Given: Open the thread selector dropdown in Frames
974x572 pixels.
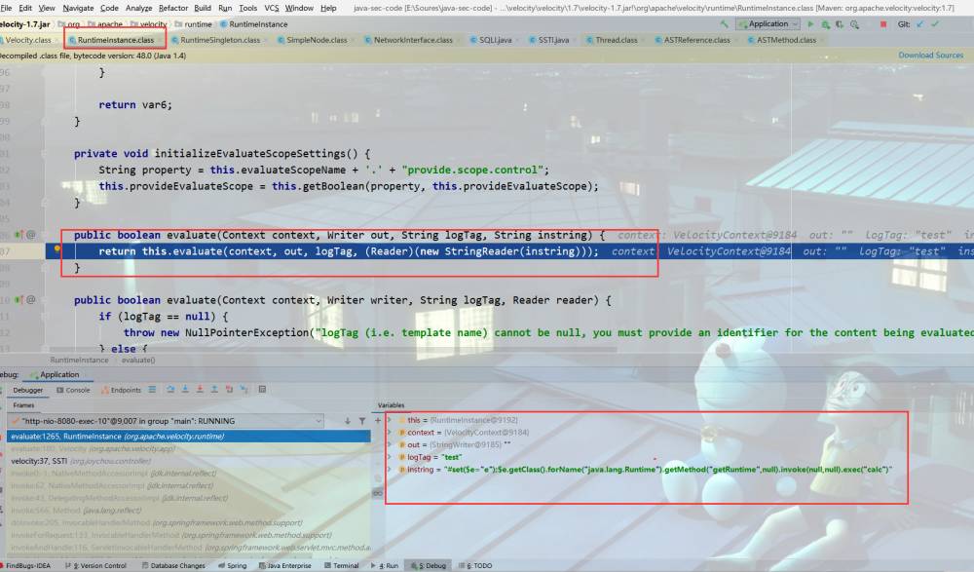Looking at the screenshot, I should click(x=317, y=421).
